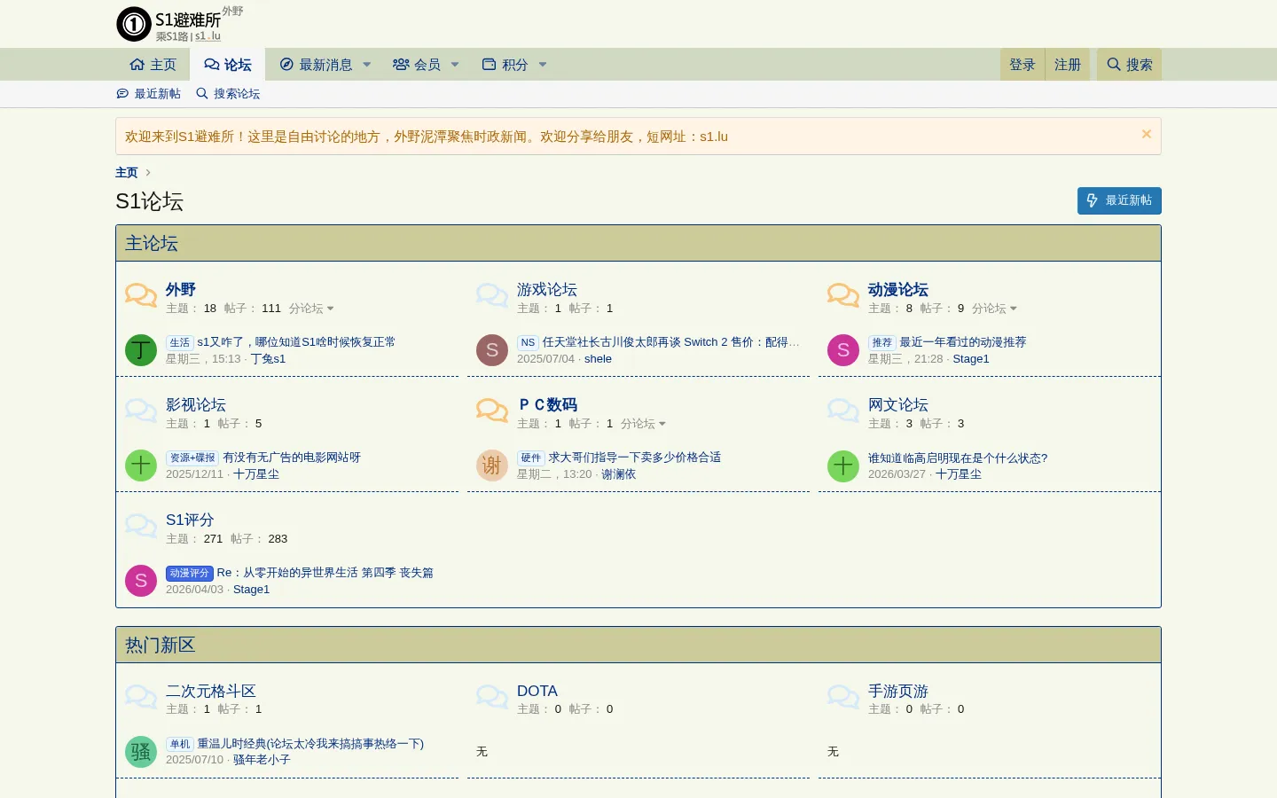This screenshot has height=798, width=1277.
Task: Click the 外野 forum chat-bubble icon
Action: [x=141, y=295]
